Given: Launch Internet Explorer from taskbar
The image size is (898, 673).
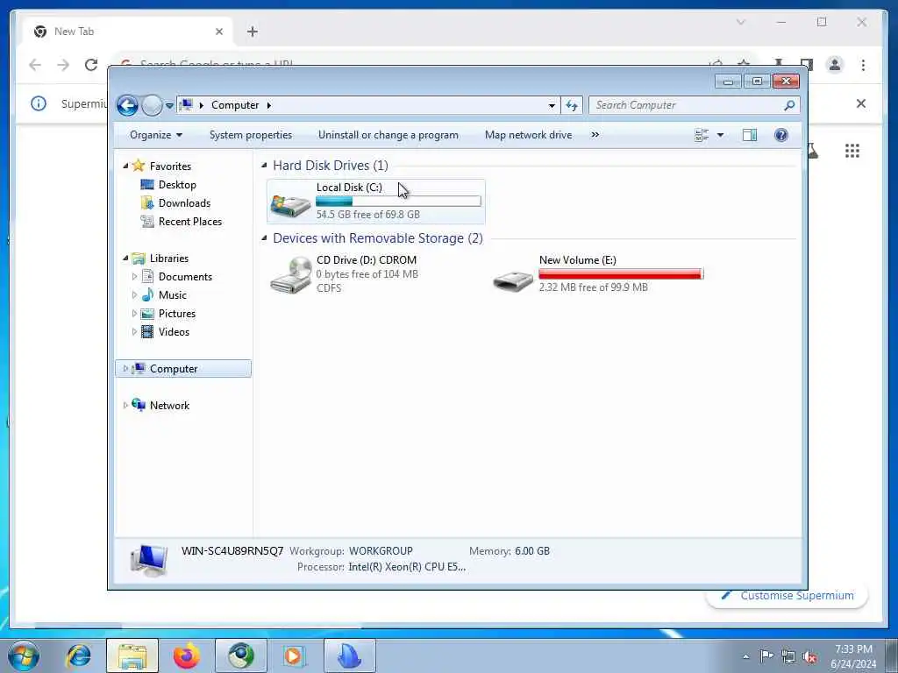Looking at the screenshot, I should [x=78, y=655].
